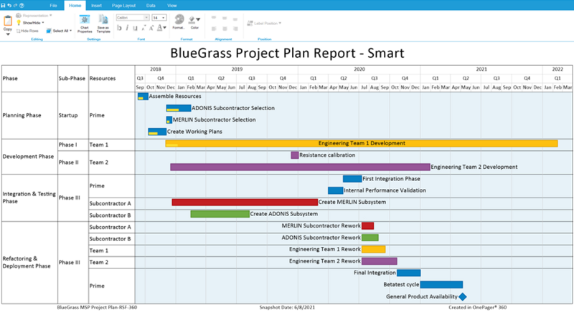Screen dimensions: 574x312
Task: Open the Calibri font name dropdown
Action: (x=133, y=17)
